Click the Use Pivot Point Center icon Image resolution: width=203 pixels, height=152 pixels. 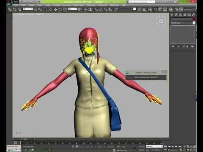(80, 9)
